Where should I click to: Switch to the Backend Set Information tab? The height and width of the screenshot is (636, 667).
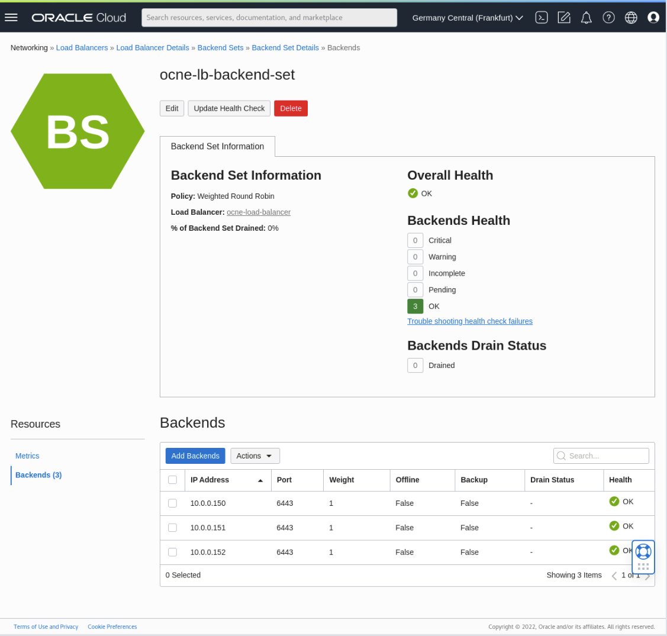coord(217,146)
